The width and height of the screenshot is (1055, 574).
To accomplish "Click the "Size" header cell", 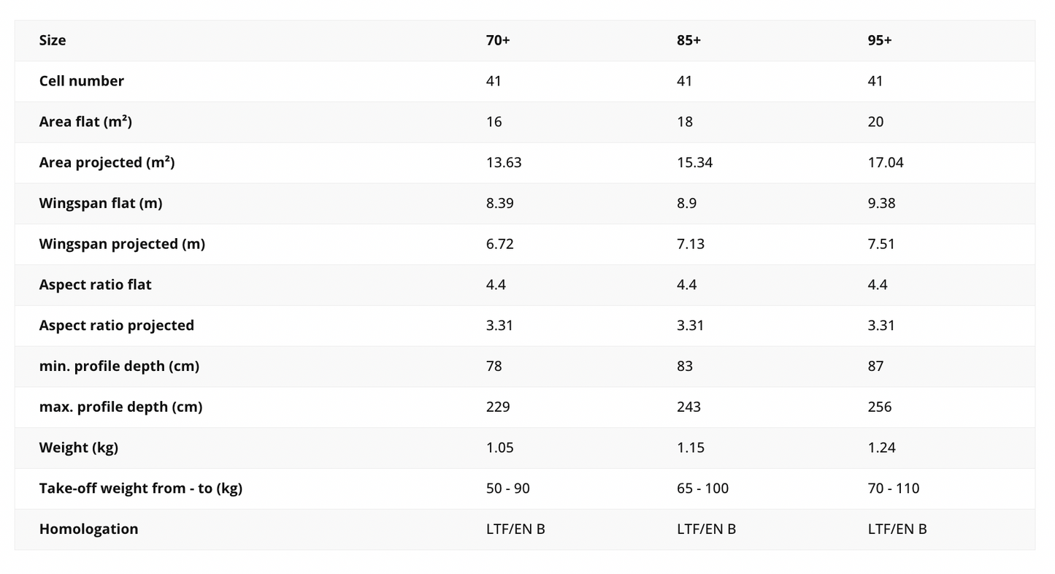I will 53,40.
